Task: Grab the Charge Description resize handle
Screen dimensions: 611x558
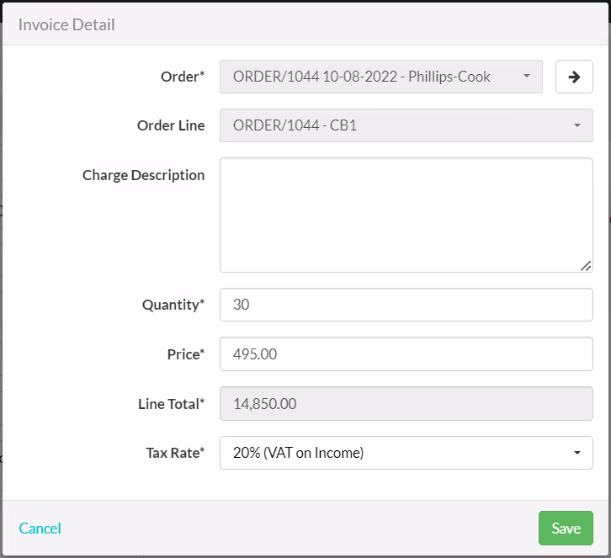Action: [x=586, y=266]
